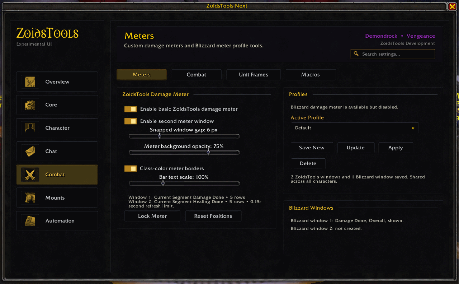Click the Chat envelope icon
The image size is (459, 284).
pyautogui.click(x=30, y=152)
